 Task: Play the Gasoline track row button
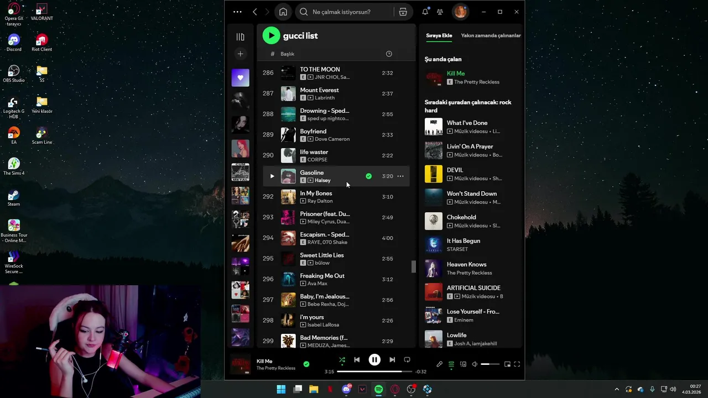272,176
